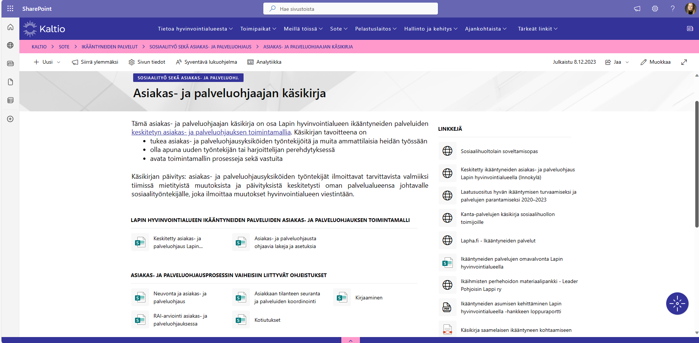Open the chevron next to Jaa
The image size is (699, 343).
click(x=627, y=62)
